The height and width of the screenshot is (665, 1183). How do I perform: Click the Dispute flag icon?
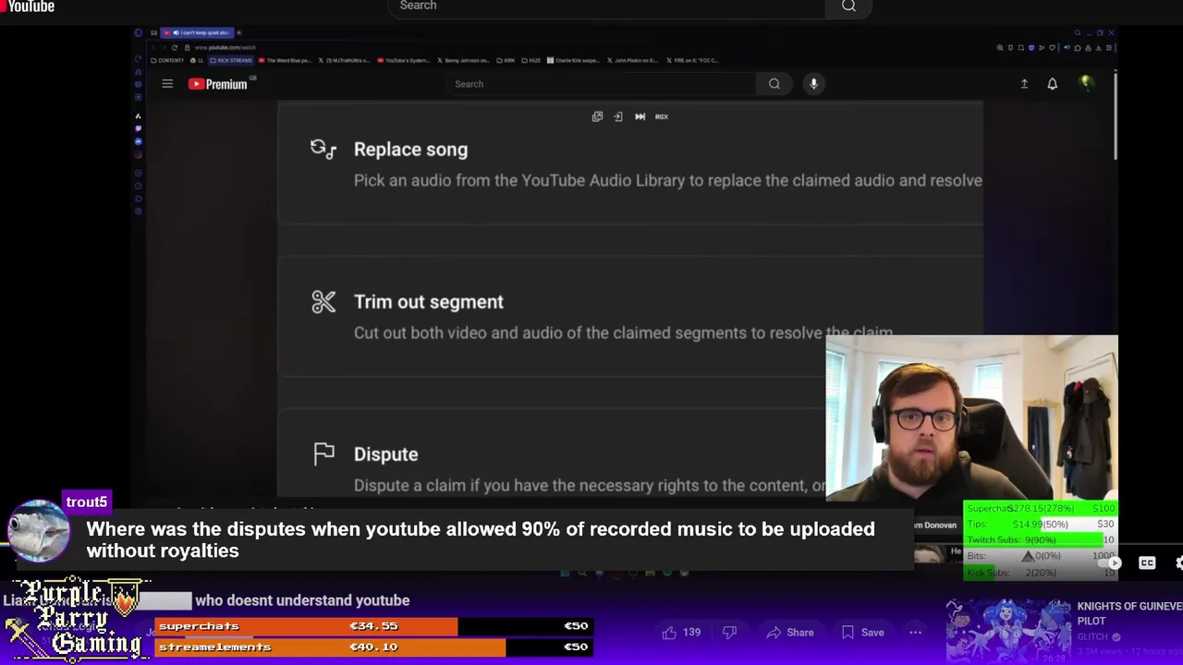pos(323,453)
